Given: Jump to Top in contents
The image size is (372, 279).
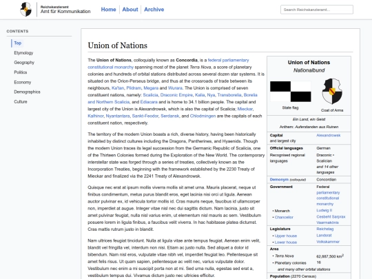Looking at the screenshot, I should tap(17, 43).
